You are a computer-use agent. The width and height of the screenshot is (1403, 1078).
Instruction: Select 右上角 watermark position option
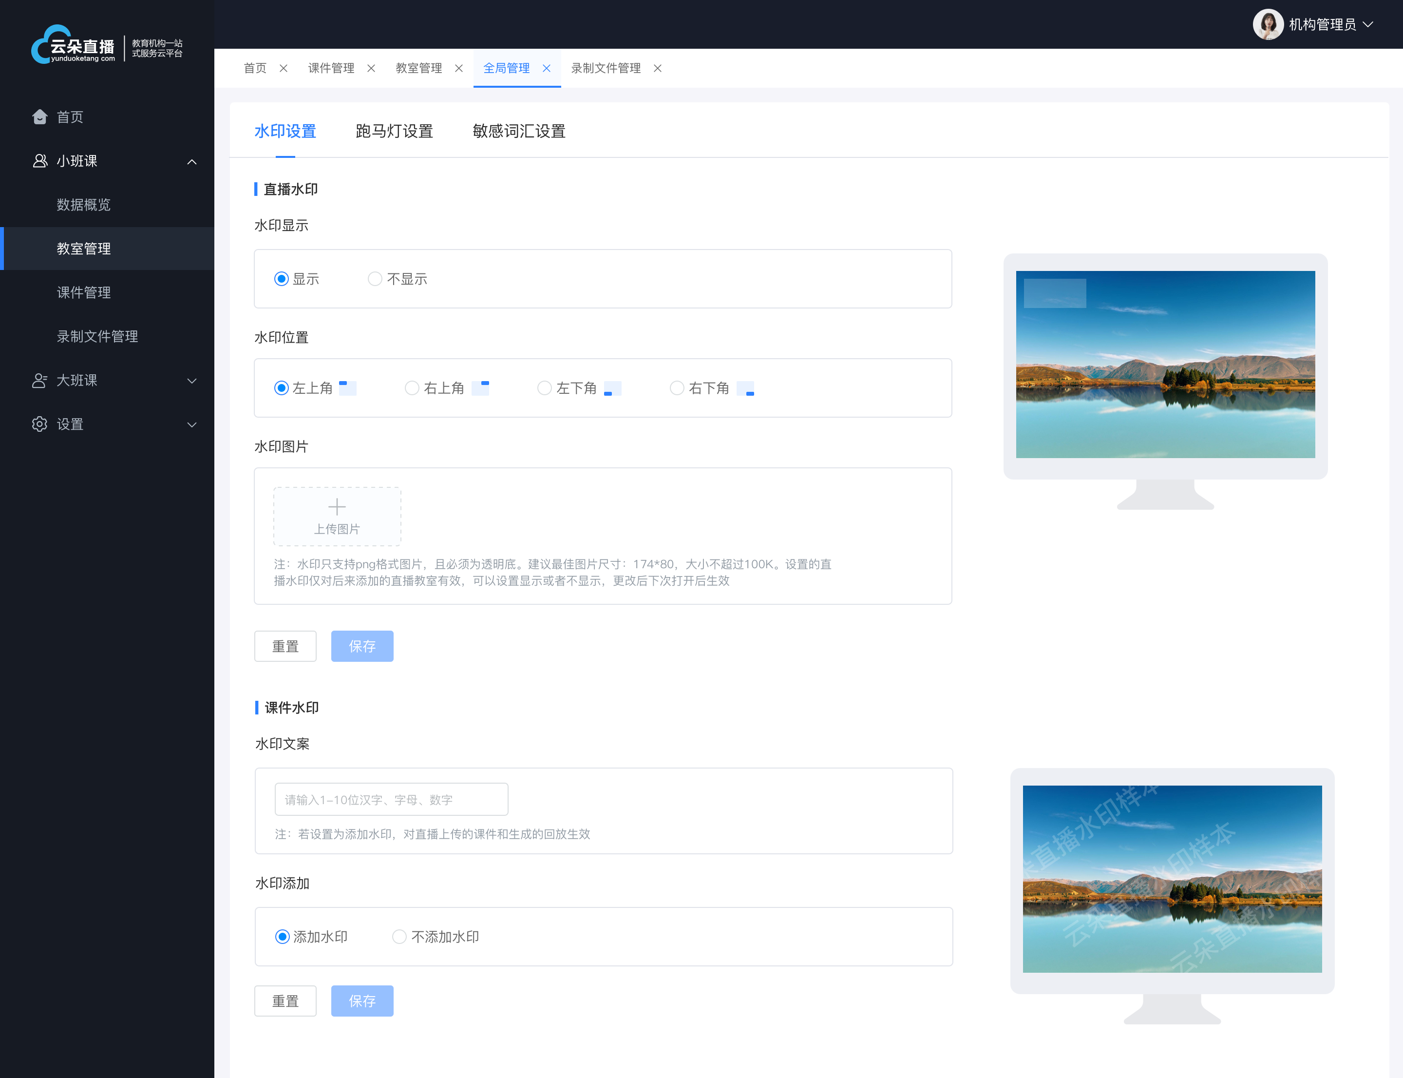coord(411,388)
